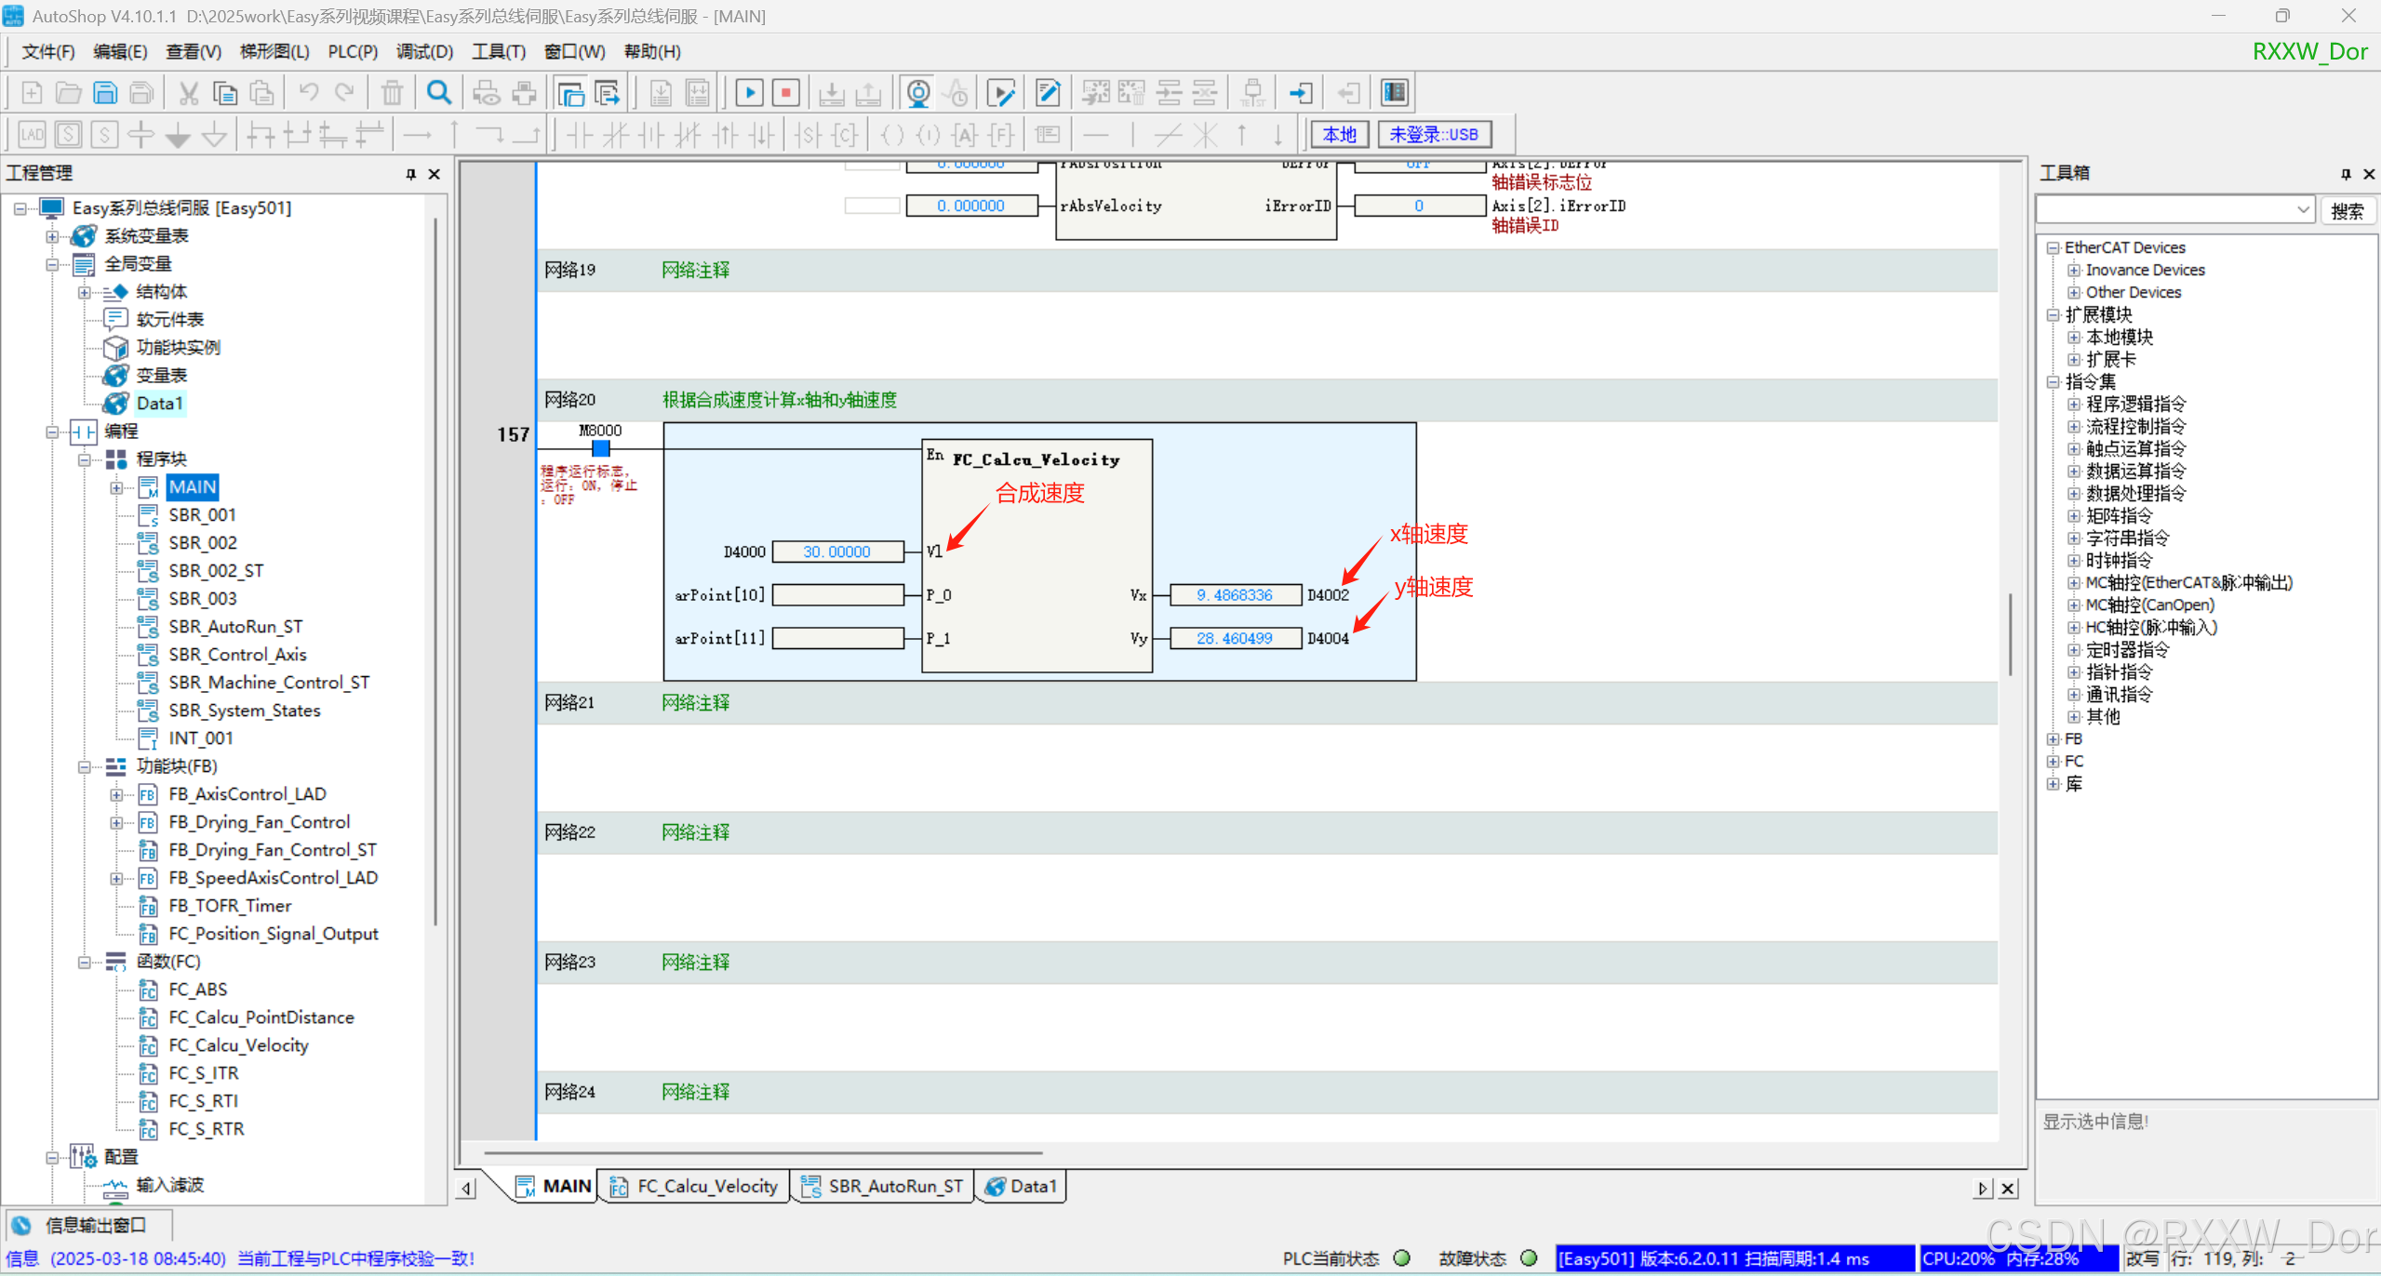Open the toolbox search dropdown arrow
The image size is (2381, 1276).
(x=2303, y=210)
